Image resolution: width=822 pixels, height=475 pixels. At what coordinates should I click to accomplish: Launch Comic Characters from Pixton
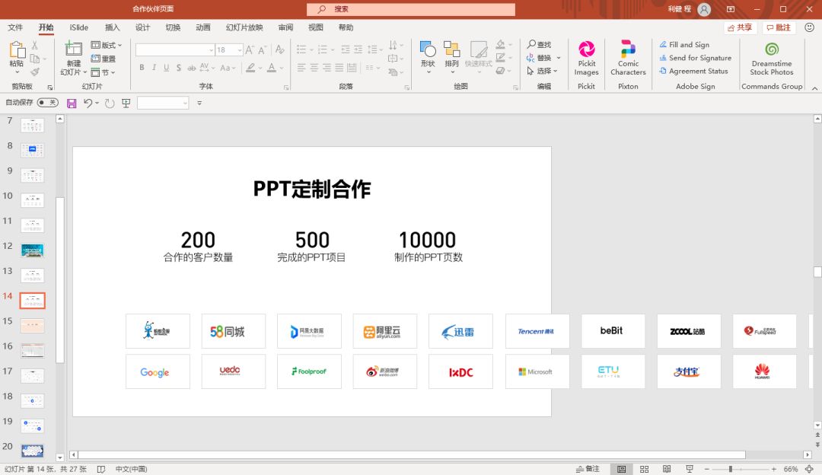tap(628, 58)
